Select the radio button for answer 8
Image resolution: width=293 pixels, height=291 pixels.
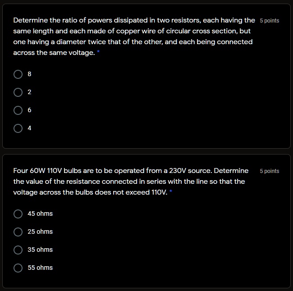point(18,74)
